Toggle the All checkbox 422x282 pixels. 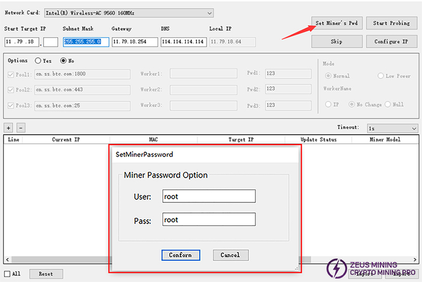pyautogui.click(x=7, y=274)
